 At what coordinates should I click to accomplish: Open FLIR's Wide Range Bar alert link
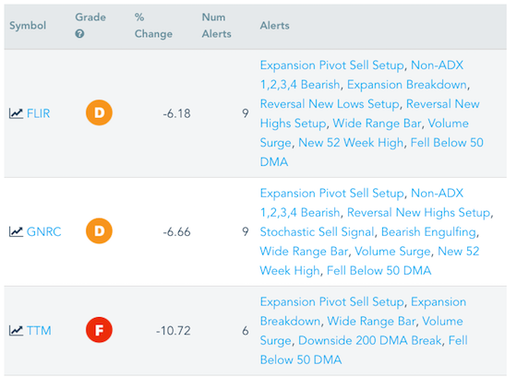377,124
